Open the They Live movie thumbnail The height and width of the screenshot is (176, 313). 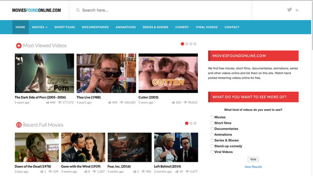tap(106, 73)
